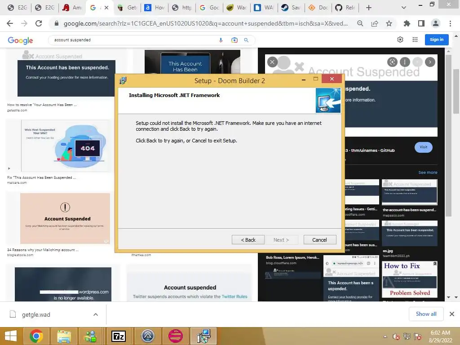Screen dimensions: 460x345
Task: Reload the Google search page
Action: 39,23
